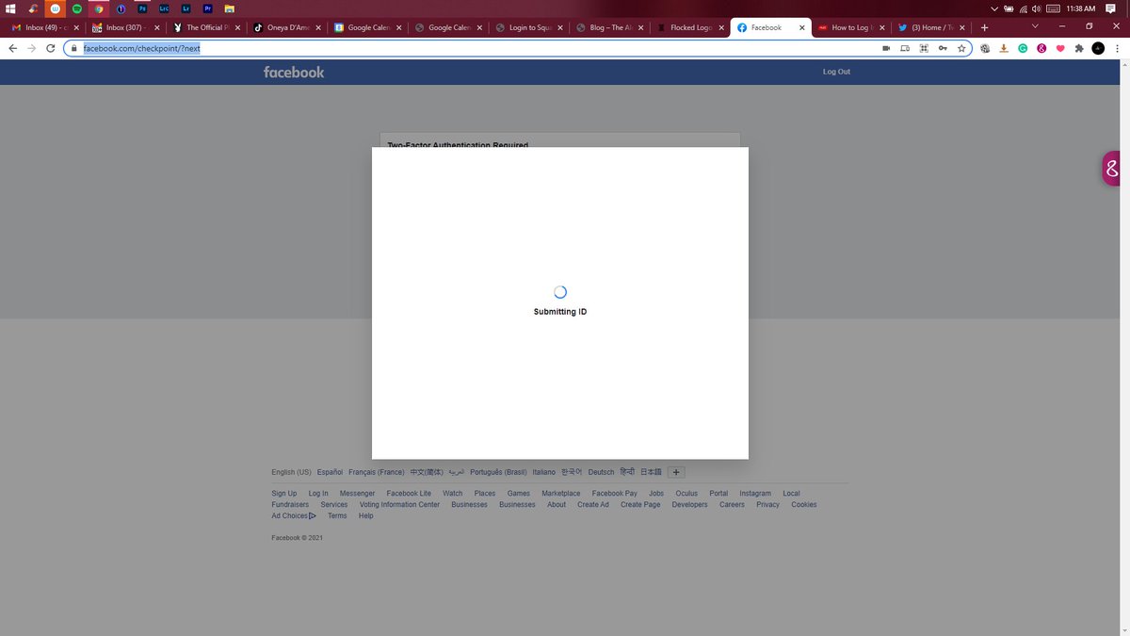
Task: Launch Spotify from the taskbar
Action: pos(77,8)
